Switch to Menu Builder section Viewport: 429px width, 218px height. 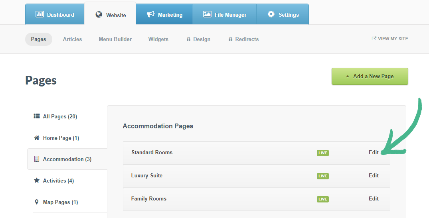click(x=115, y=39)
